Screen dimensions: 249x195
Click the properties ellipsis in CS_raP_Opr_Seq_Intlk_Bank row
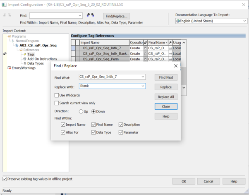(x=170, y=54)
